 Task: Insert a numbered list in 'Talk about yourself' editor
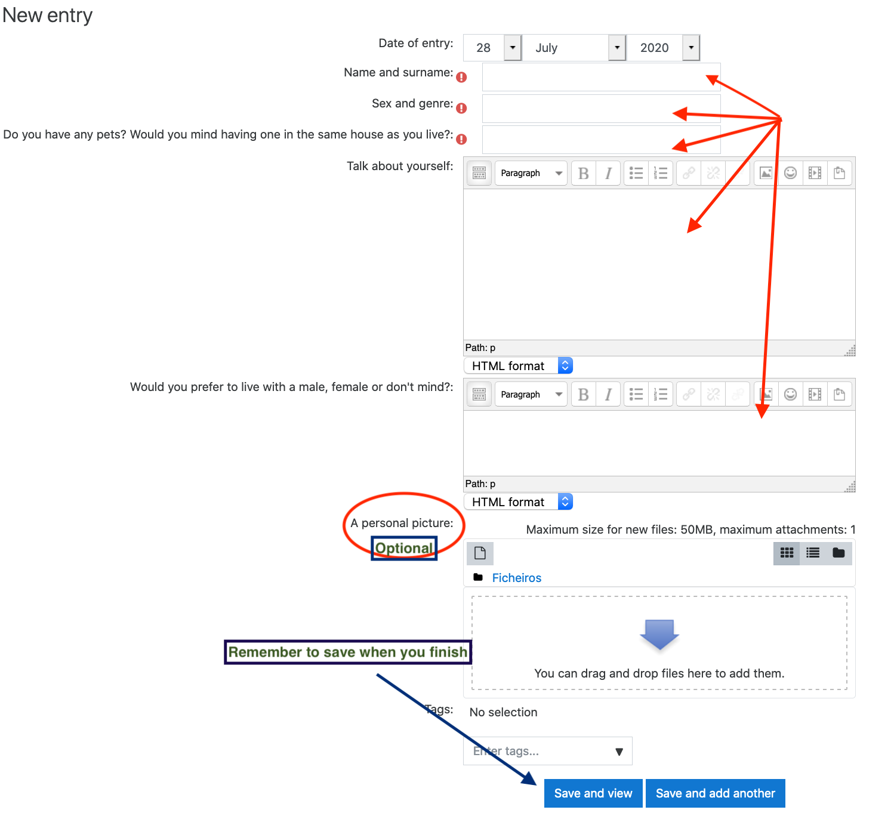pyautogui.click(x=661, y=173)
